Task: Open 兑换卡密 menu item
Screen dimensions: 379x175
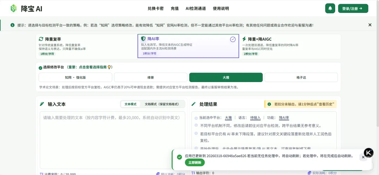Action: 156,8
